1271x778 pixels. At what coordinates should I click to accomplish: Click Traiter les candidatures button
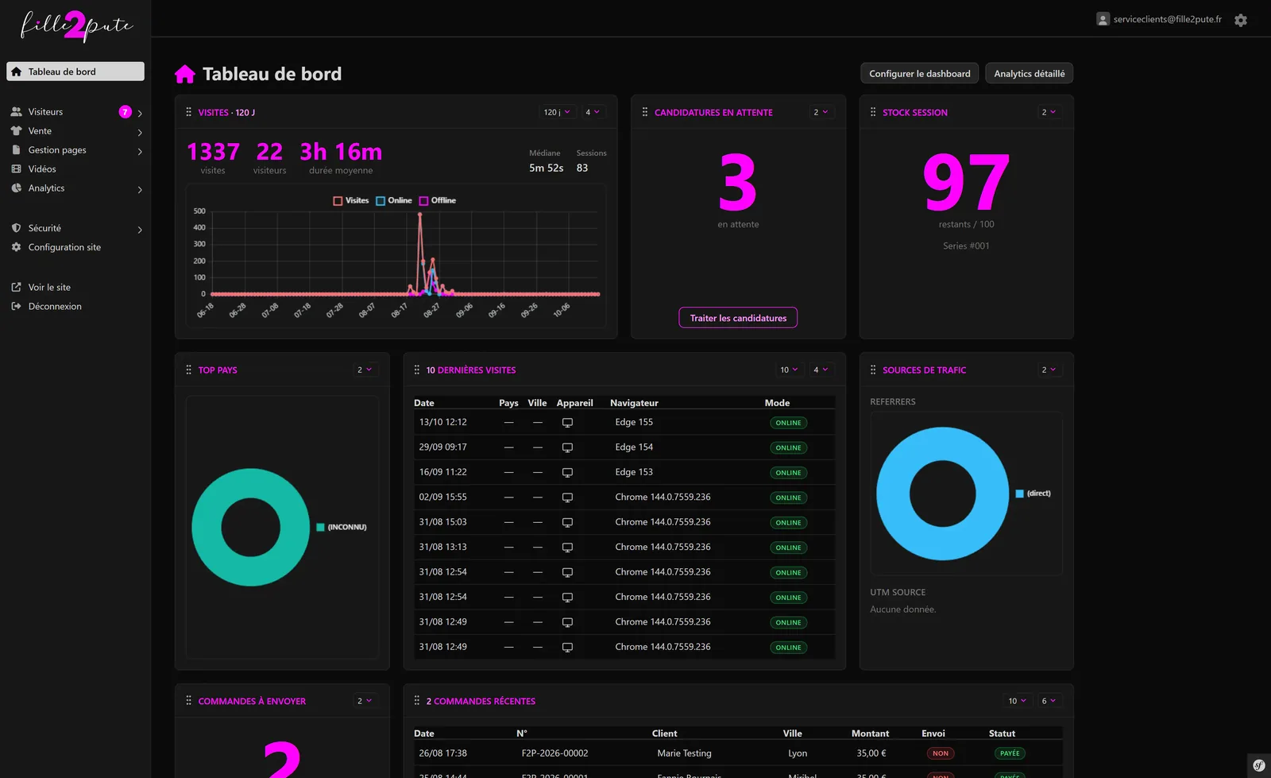(738, 318)
